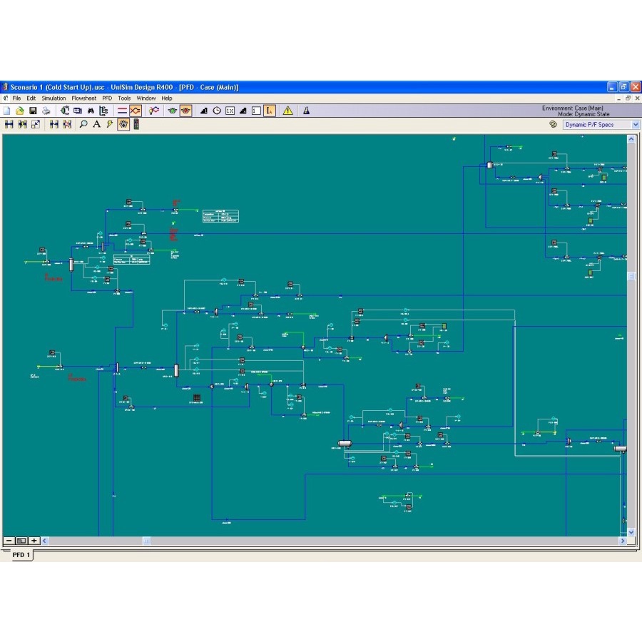Screen dimensions: 642x642
Task: Save the case using the floppy disk icon
Action: pos(33,111)
